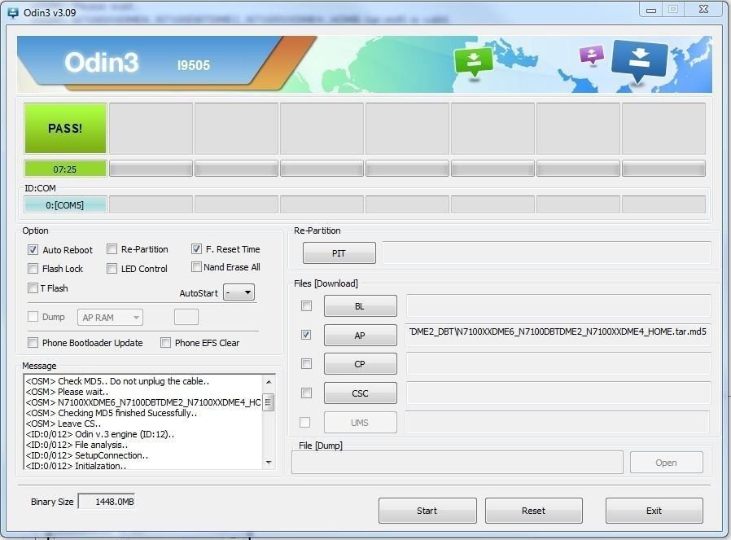
Task: Toggle the F. Reset Time checkbox
Action: click(196, 248)
